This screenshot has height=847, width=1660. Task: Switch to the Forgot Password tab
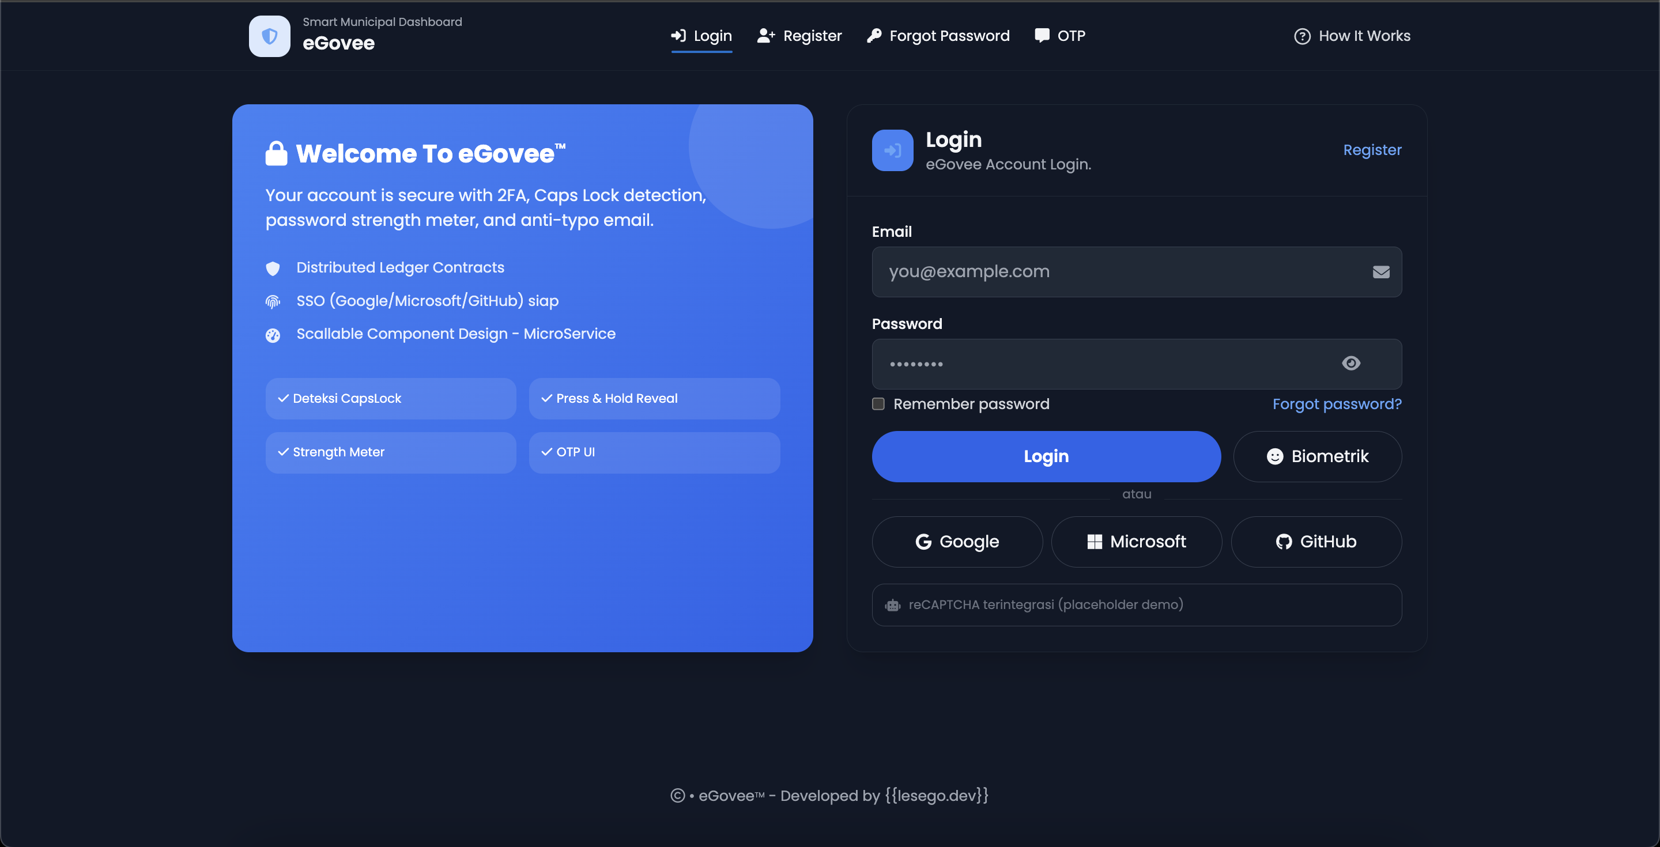tap(938, 36)
